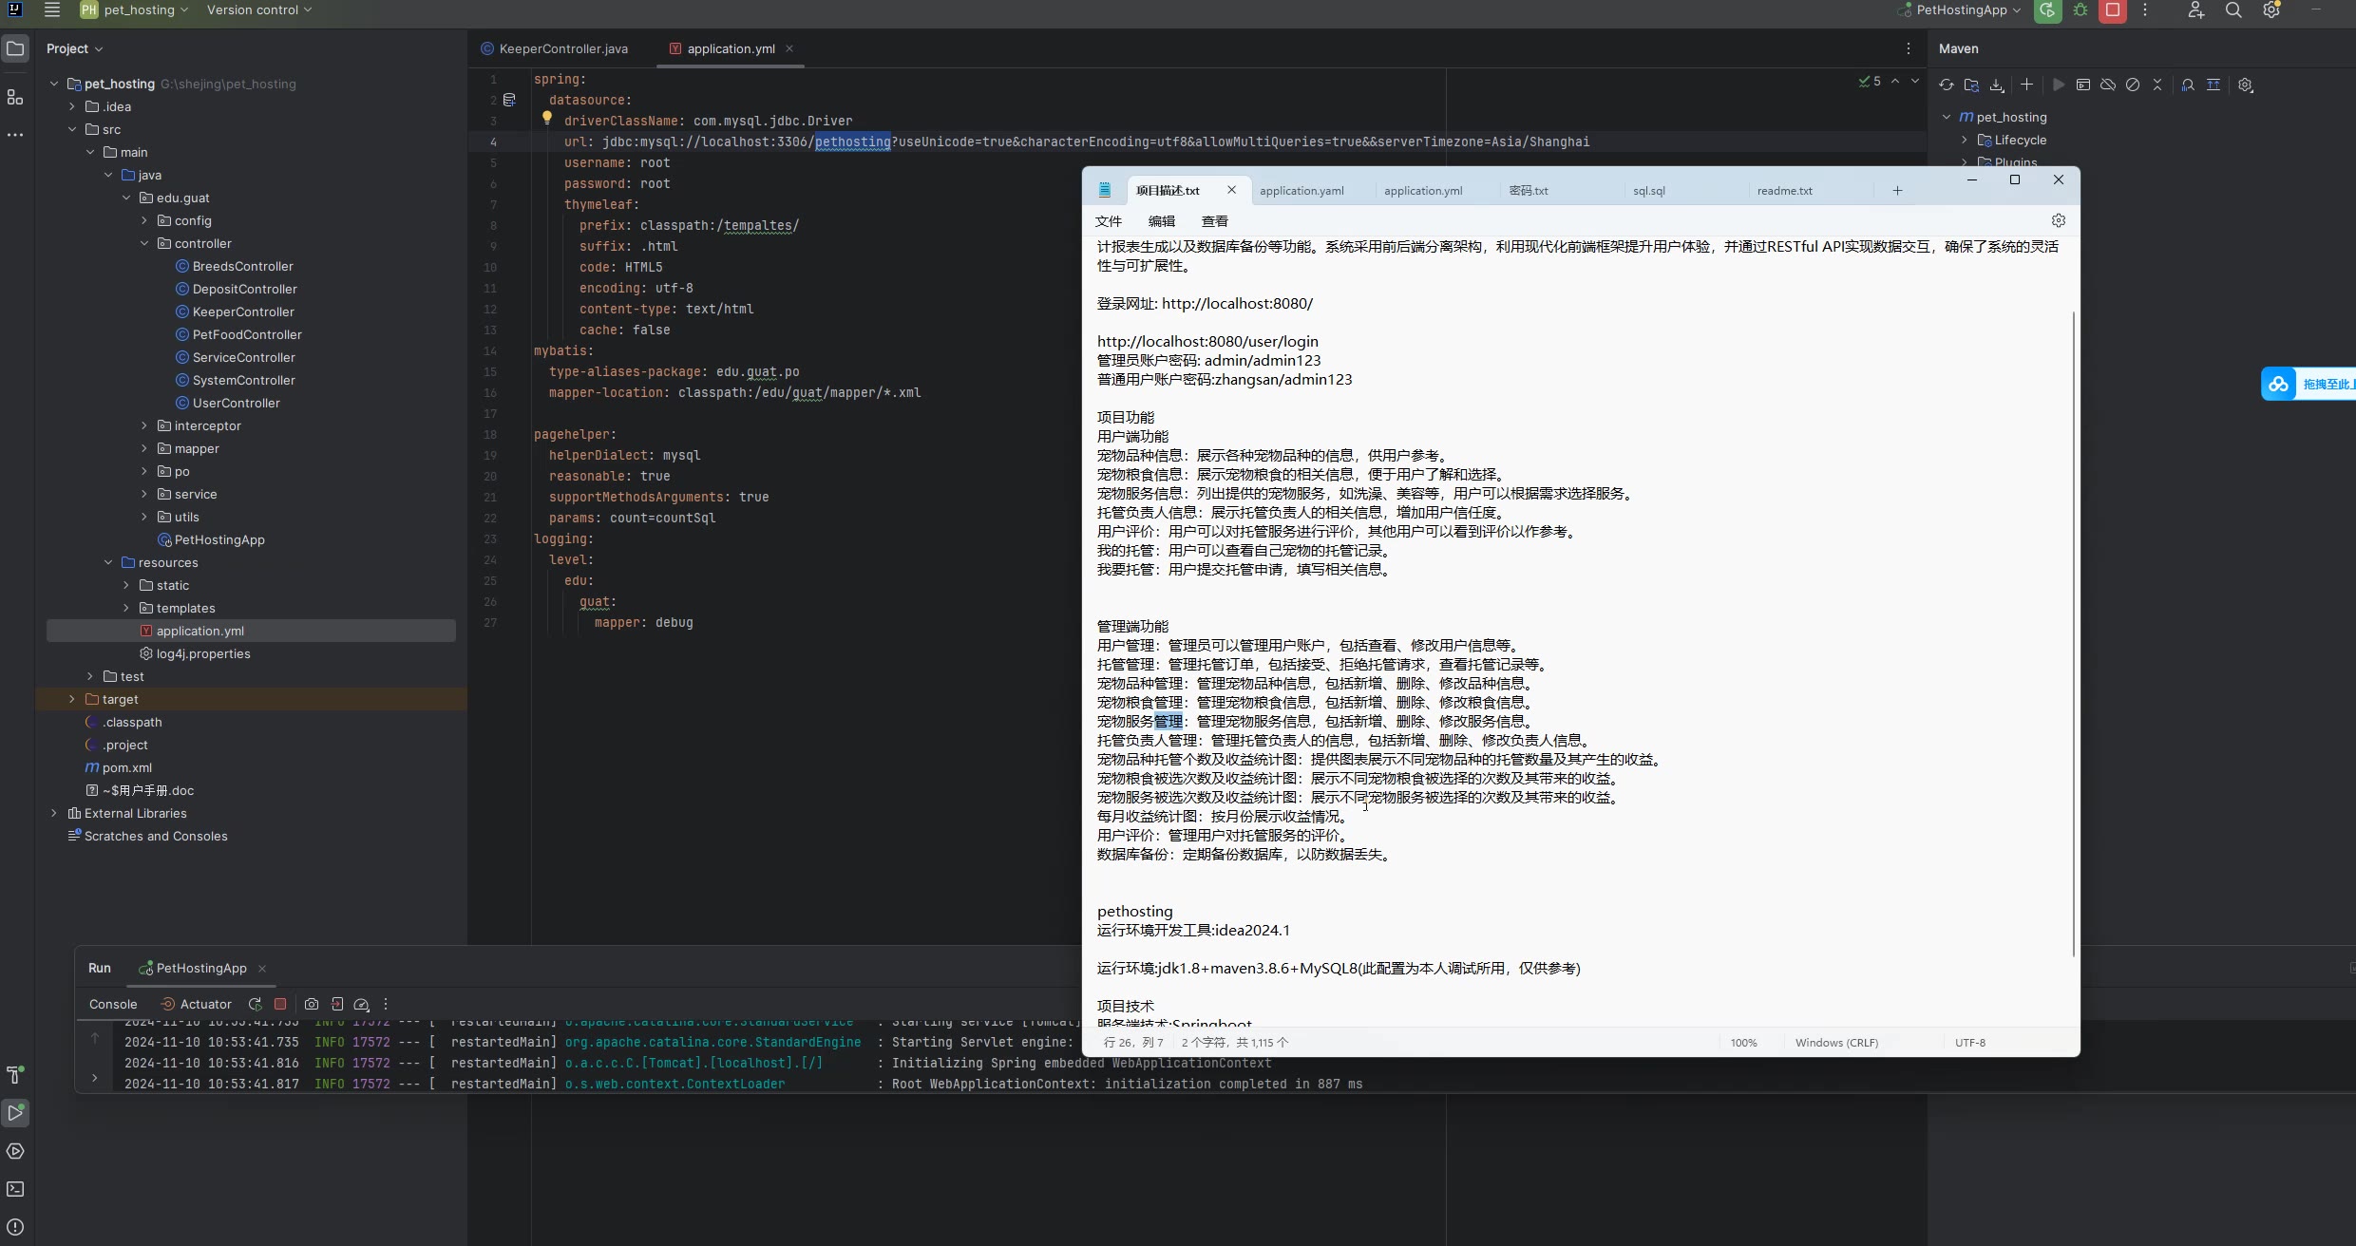Reload all Maven projects
The height and width of the screenshot is (1246, 2356).
click(x=1946, y=85)
